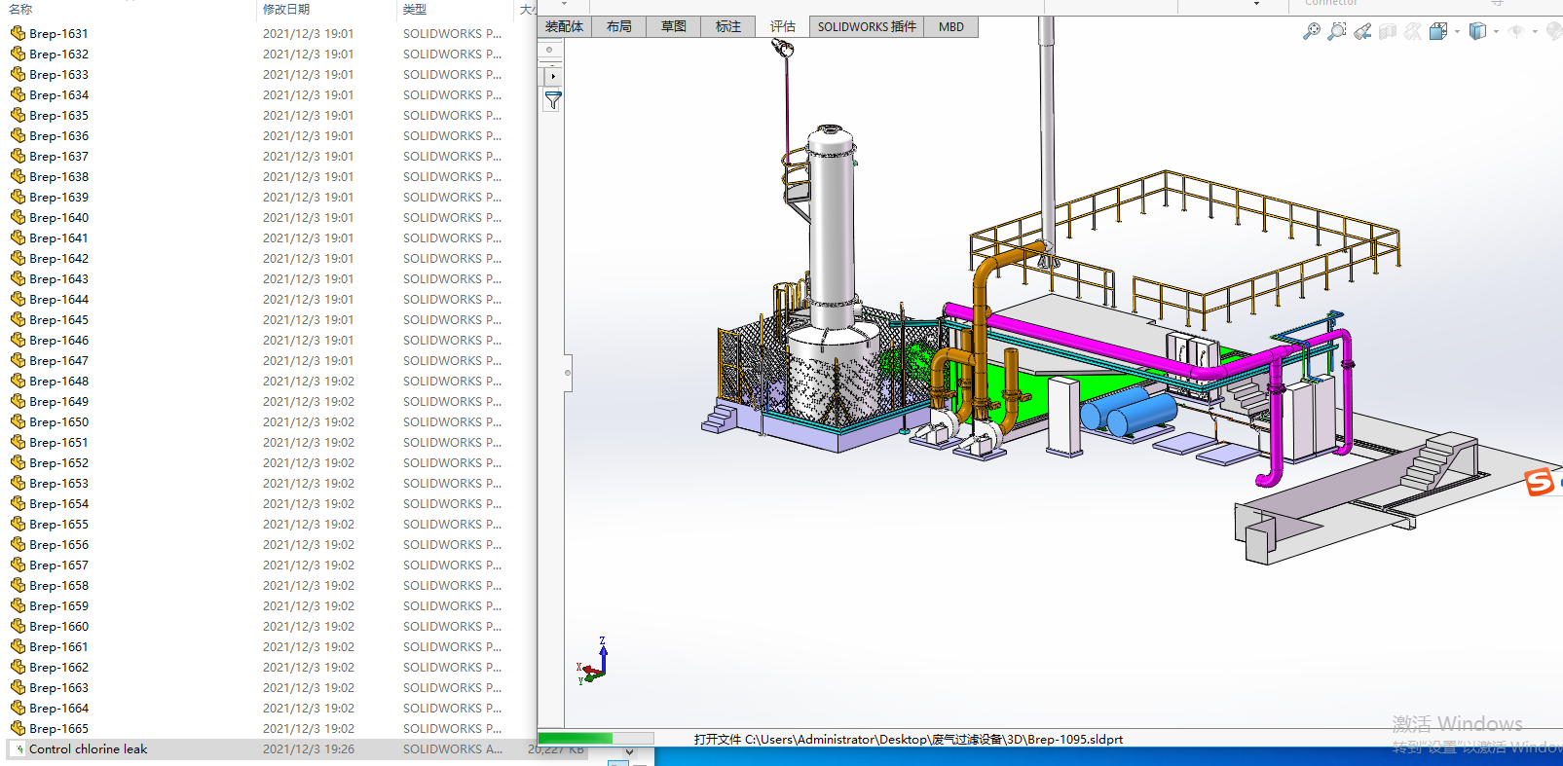The image size is (1563, 766).
Task: Select the Control chlorine leak assembly file
Action: [88, 749]
